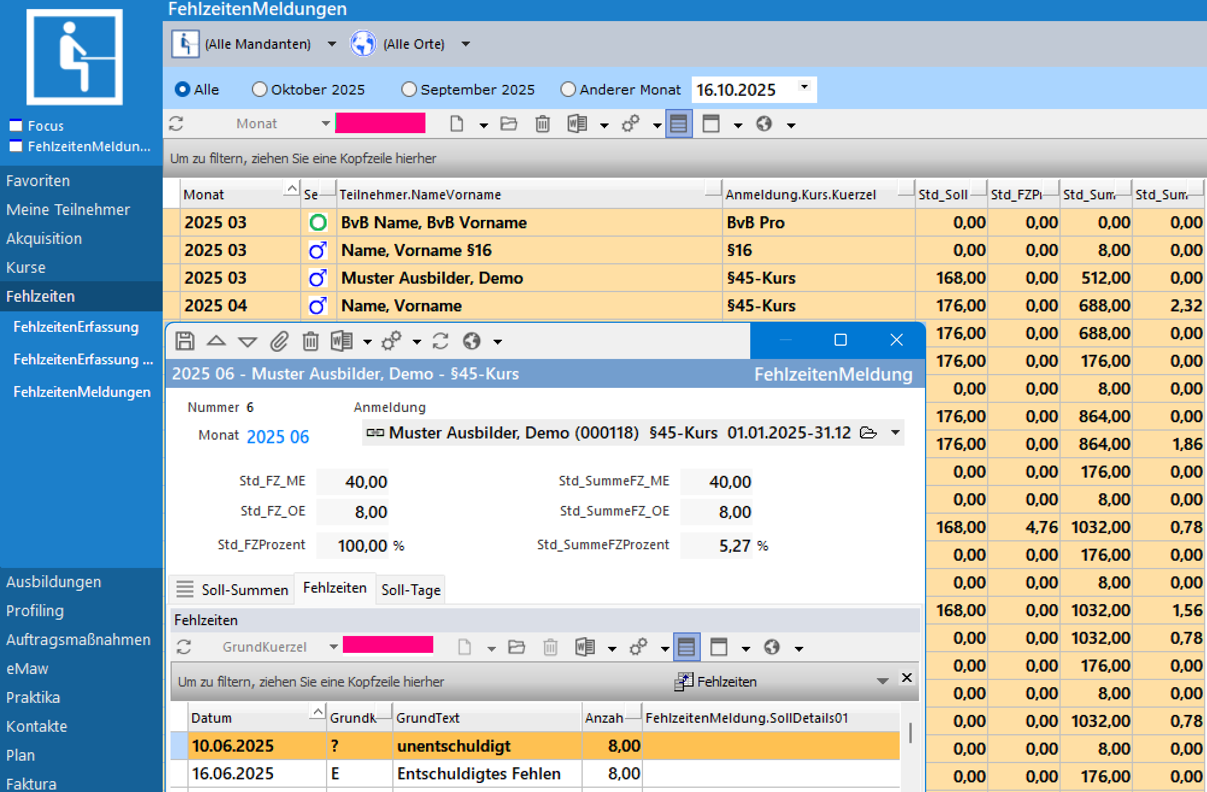Click the pink color bar in main toolbar

point(380,123)
